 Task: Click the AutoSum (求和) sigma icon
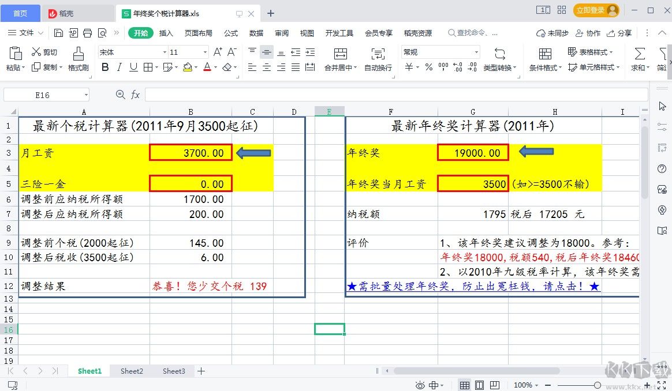pos(640,54)
